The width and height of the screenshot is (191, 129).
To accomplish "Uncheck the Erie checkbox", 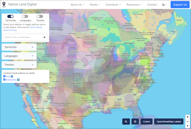I will pyautogui.click(x=4, y=76).
